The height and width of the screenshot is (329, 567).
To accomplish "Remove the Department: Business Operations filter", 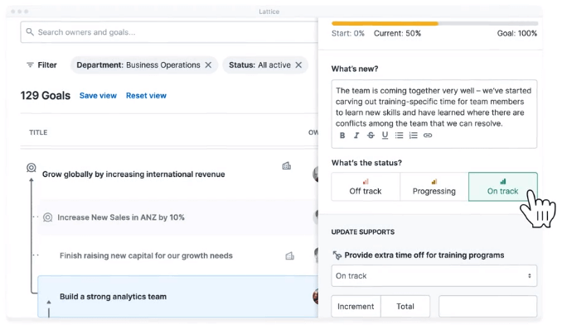I will (x=208, y=65).
